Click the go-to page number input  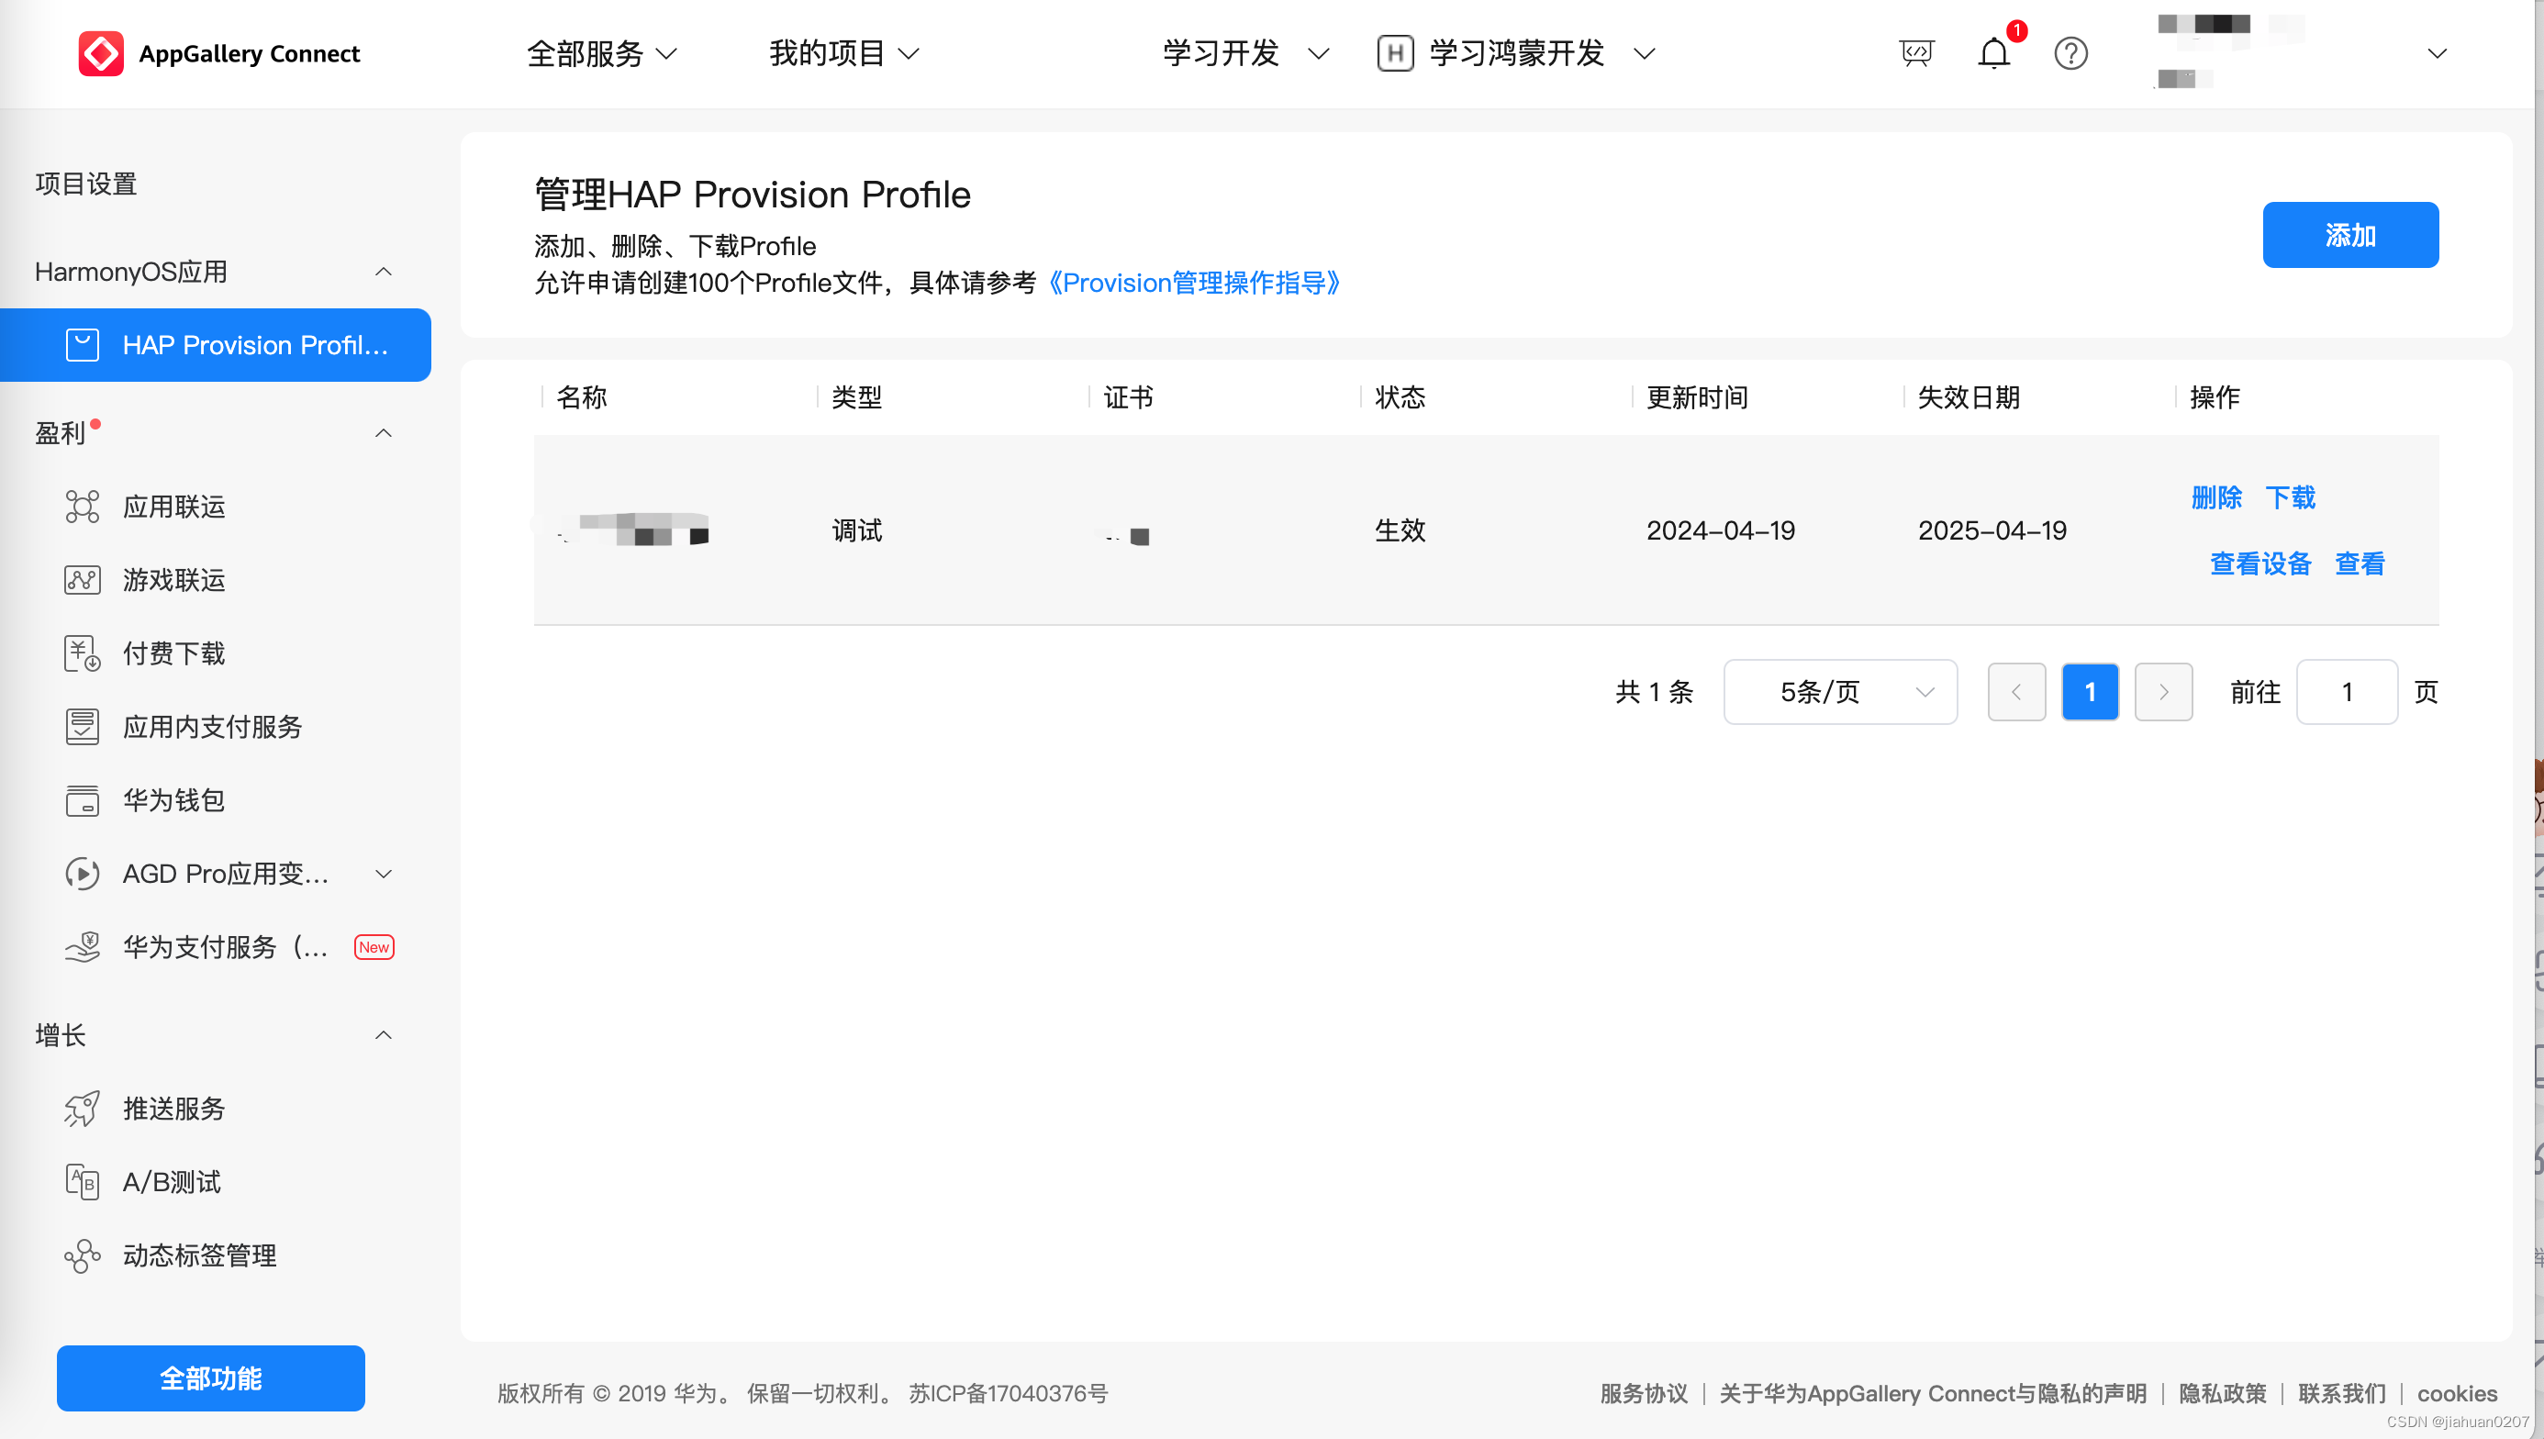click(x=2348, y=692)
